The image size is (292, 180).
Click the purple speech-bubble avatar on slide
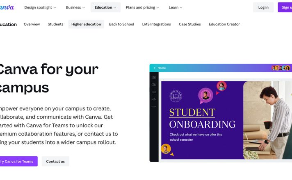[x=205, y=95]
